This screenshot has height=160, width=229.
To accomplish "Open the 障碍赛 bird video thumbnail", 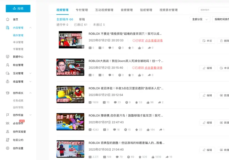I will coord(70,122).
